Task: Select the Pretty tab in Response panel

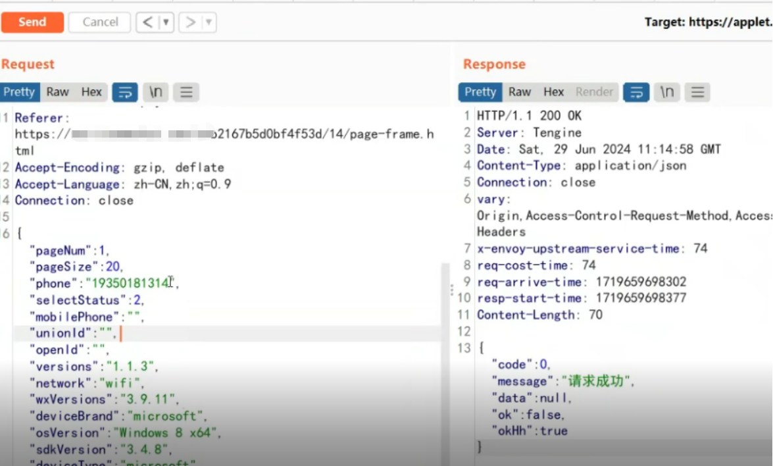Action: (480, 92)
